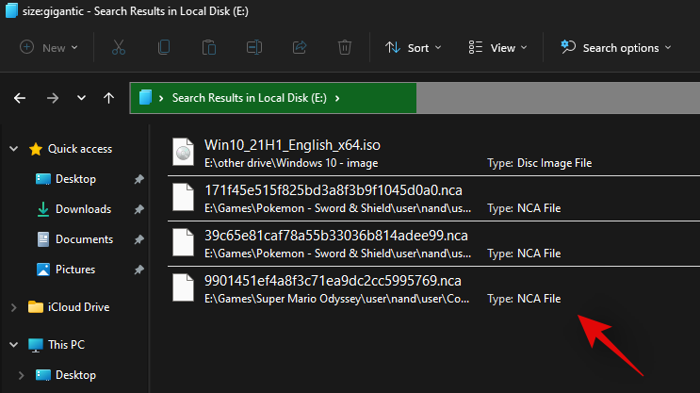Click the Rename icon in toolbar

tap(254, 47)
